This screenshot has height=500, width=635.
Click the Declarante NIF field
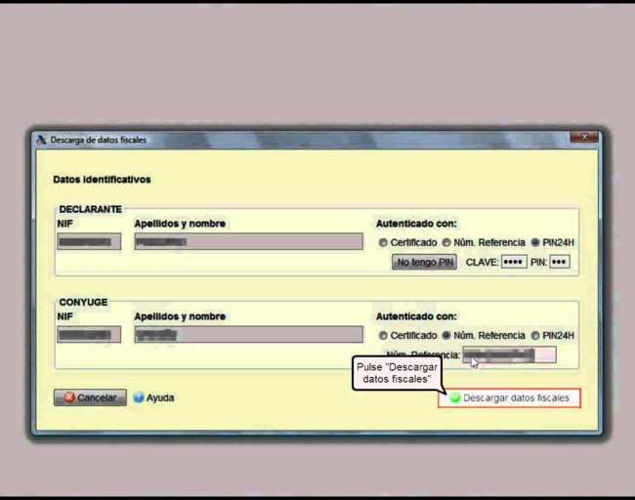coord(89,241)
